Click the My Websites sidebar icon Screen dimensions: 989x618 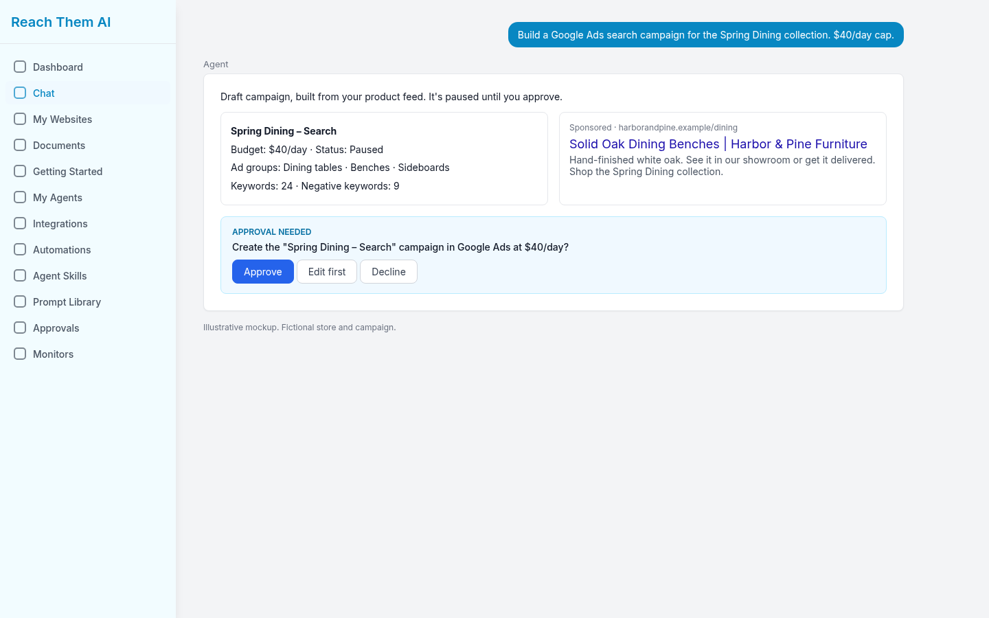click(20, 119)
